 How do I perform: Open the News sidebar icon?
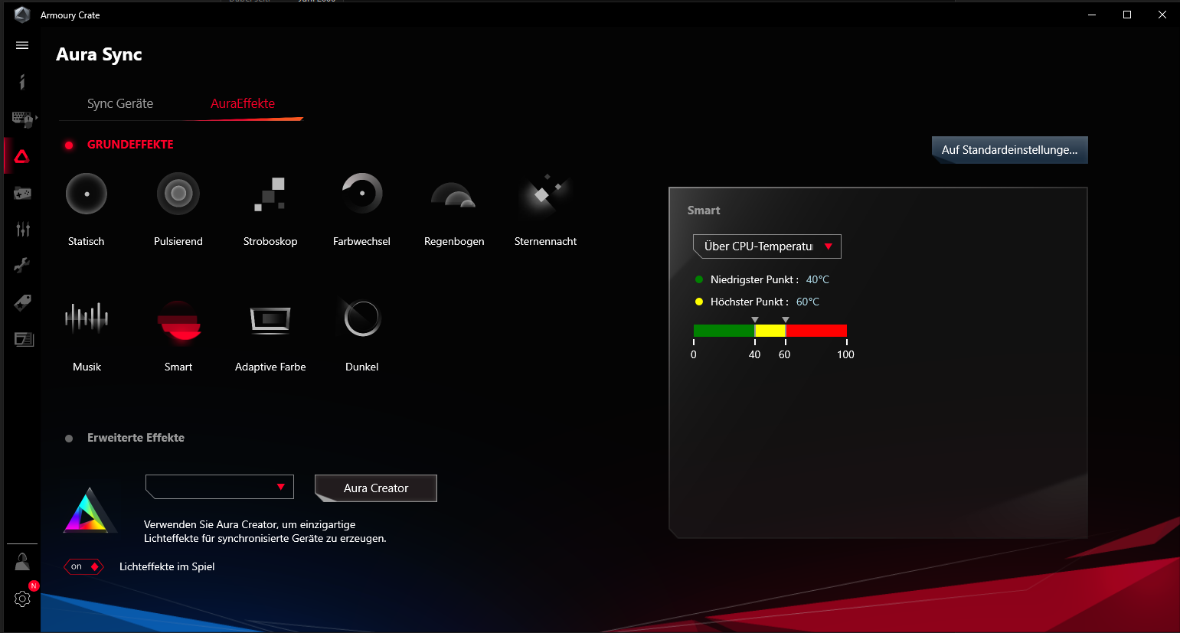(x=24, y=339)
